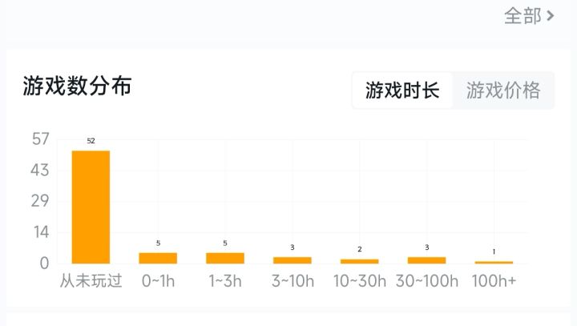Select the 0~1h bar in chart
The width and height of the screenshot is (577, 326).
coord(158,258)
